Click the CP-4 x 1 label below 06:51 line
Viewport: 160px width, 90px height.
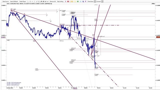[62, 41]
